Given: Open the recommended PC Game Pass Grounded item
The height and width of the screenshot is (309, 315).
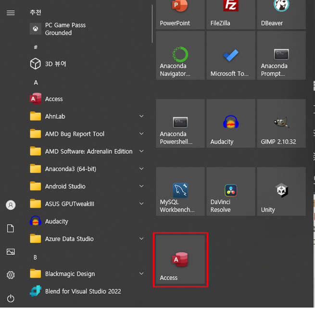Looking at the screenshot, I should coord(88,29).
